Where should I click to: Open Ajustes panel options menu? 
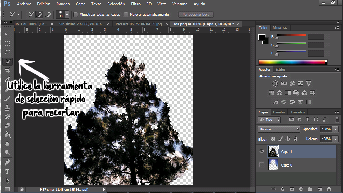337,70
